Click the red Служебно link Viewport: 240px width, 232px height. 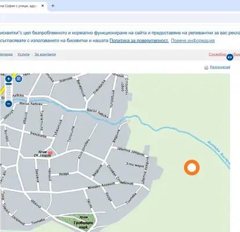pyautogui.click(x=217, y=55)
